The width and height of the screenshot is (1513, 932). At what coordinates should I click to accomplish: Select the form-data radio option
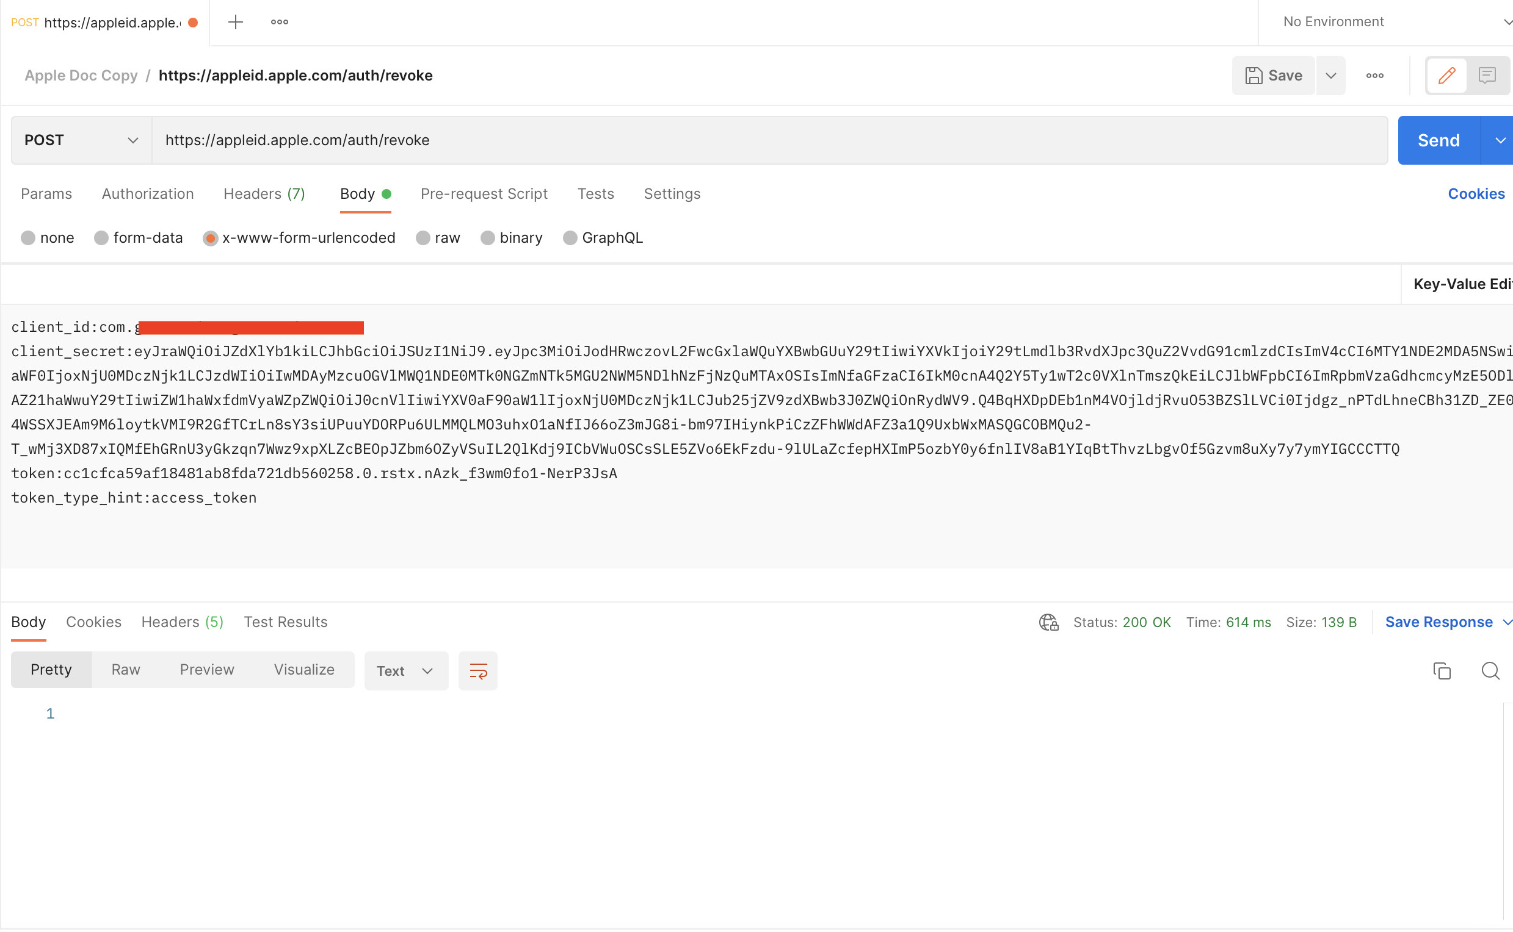click(x=101, y=238)
